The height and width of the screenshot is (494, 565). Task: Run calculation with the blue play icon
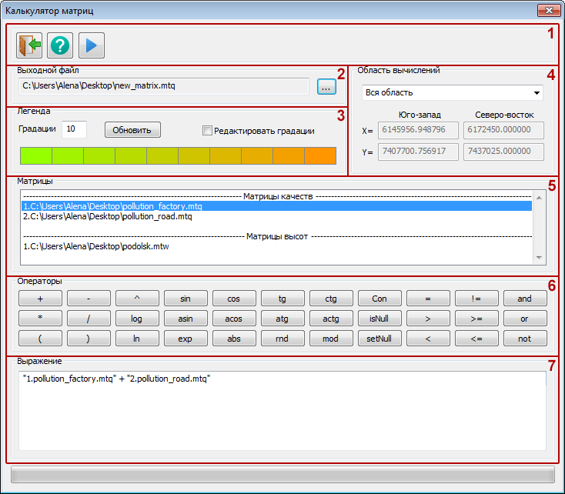tap(91, 45)
